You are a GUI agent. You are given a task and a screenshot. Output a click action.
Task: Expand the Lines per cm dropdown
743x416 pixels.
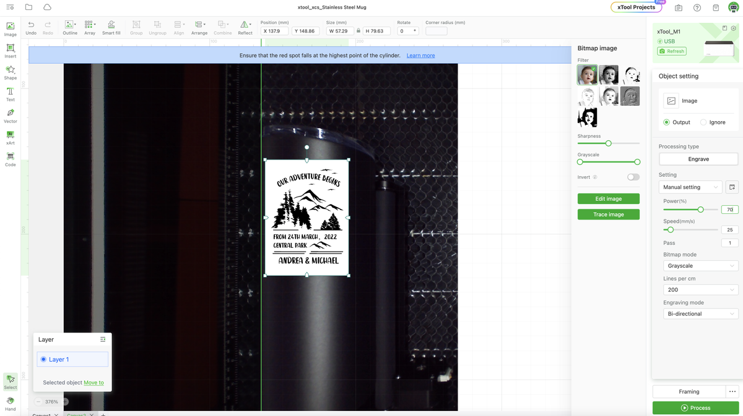(700, 290)
